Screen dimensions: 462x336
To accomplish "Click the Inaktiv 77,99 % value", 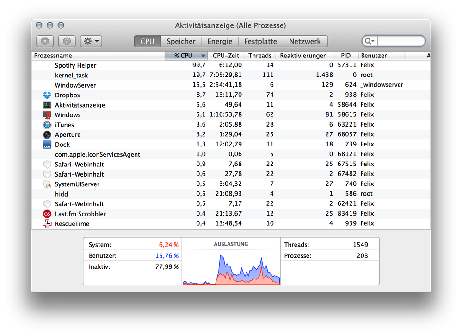I will coord(167,267).
